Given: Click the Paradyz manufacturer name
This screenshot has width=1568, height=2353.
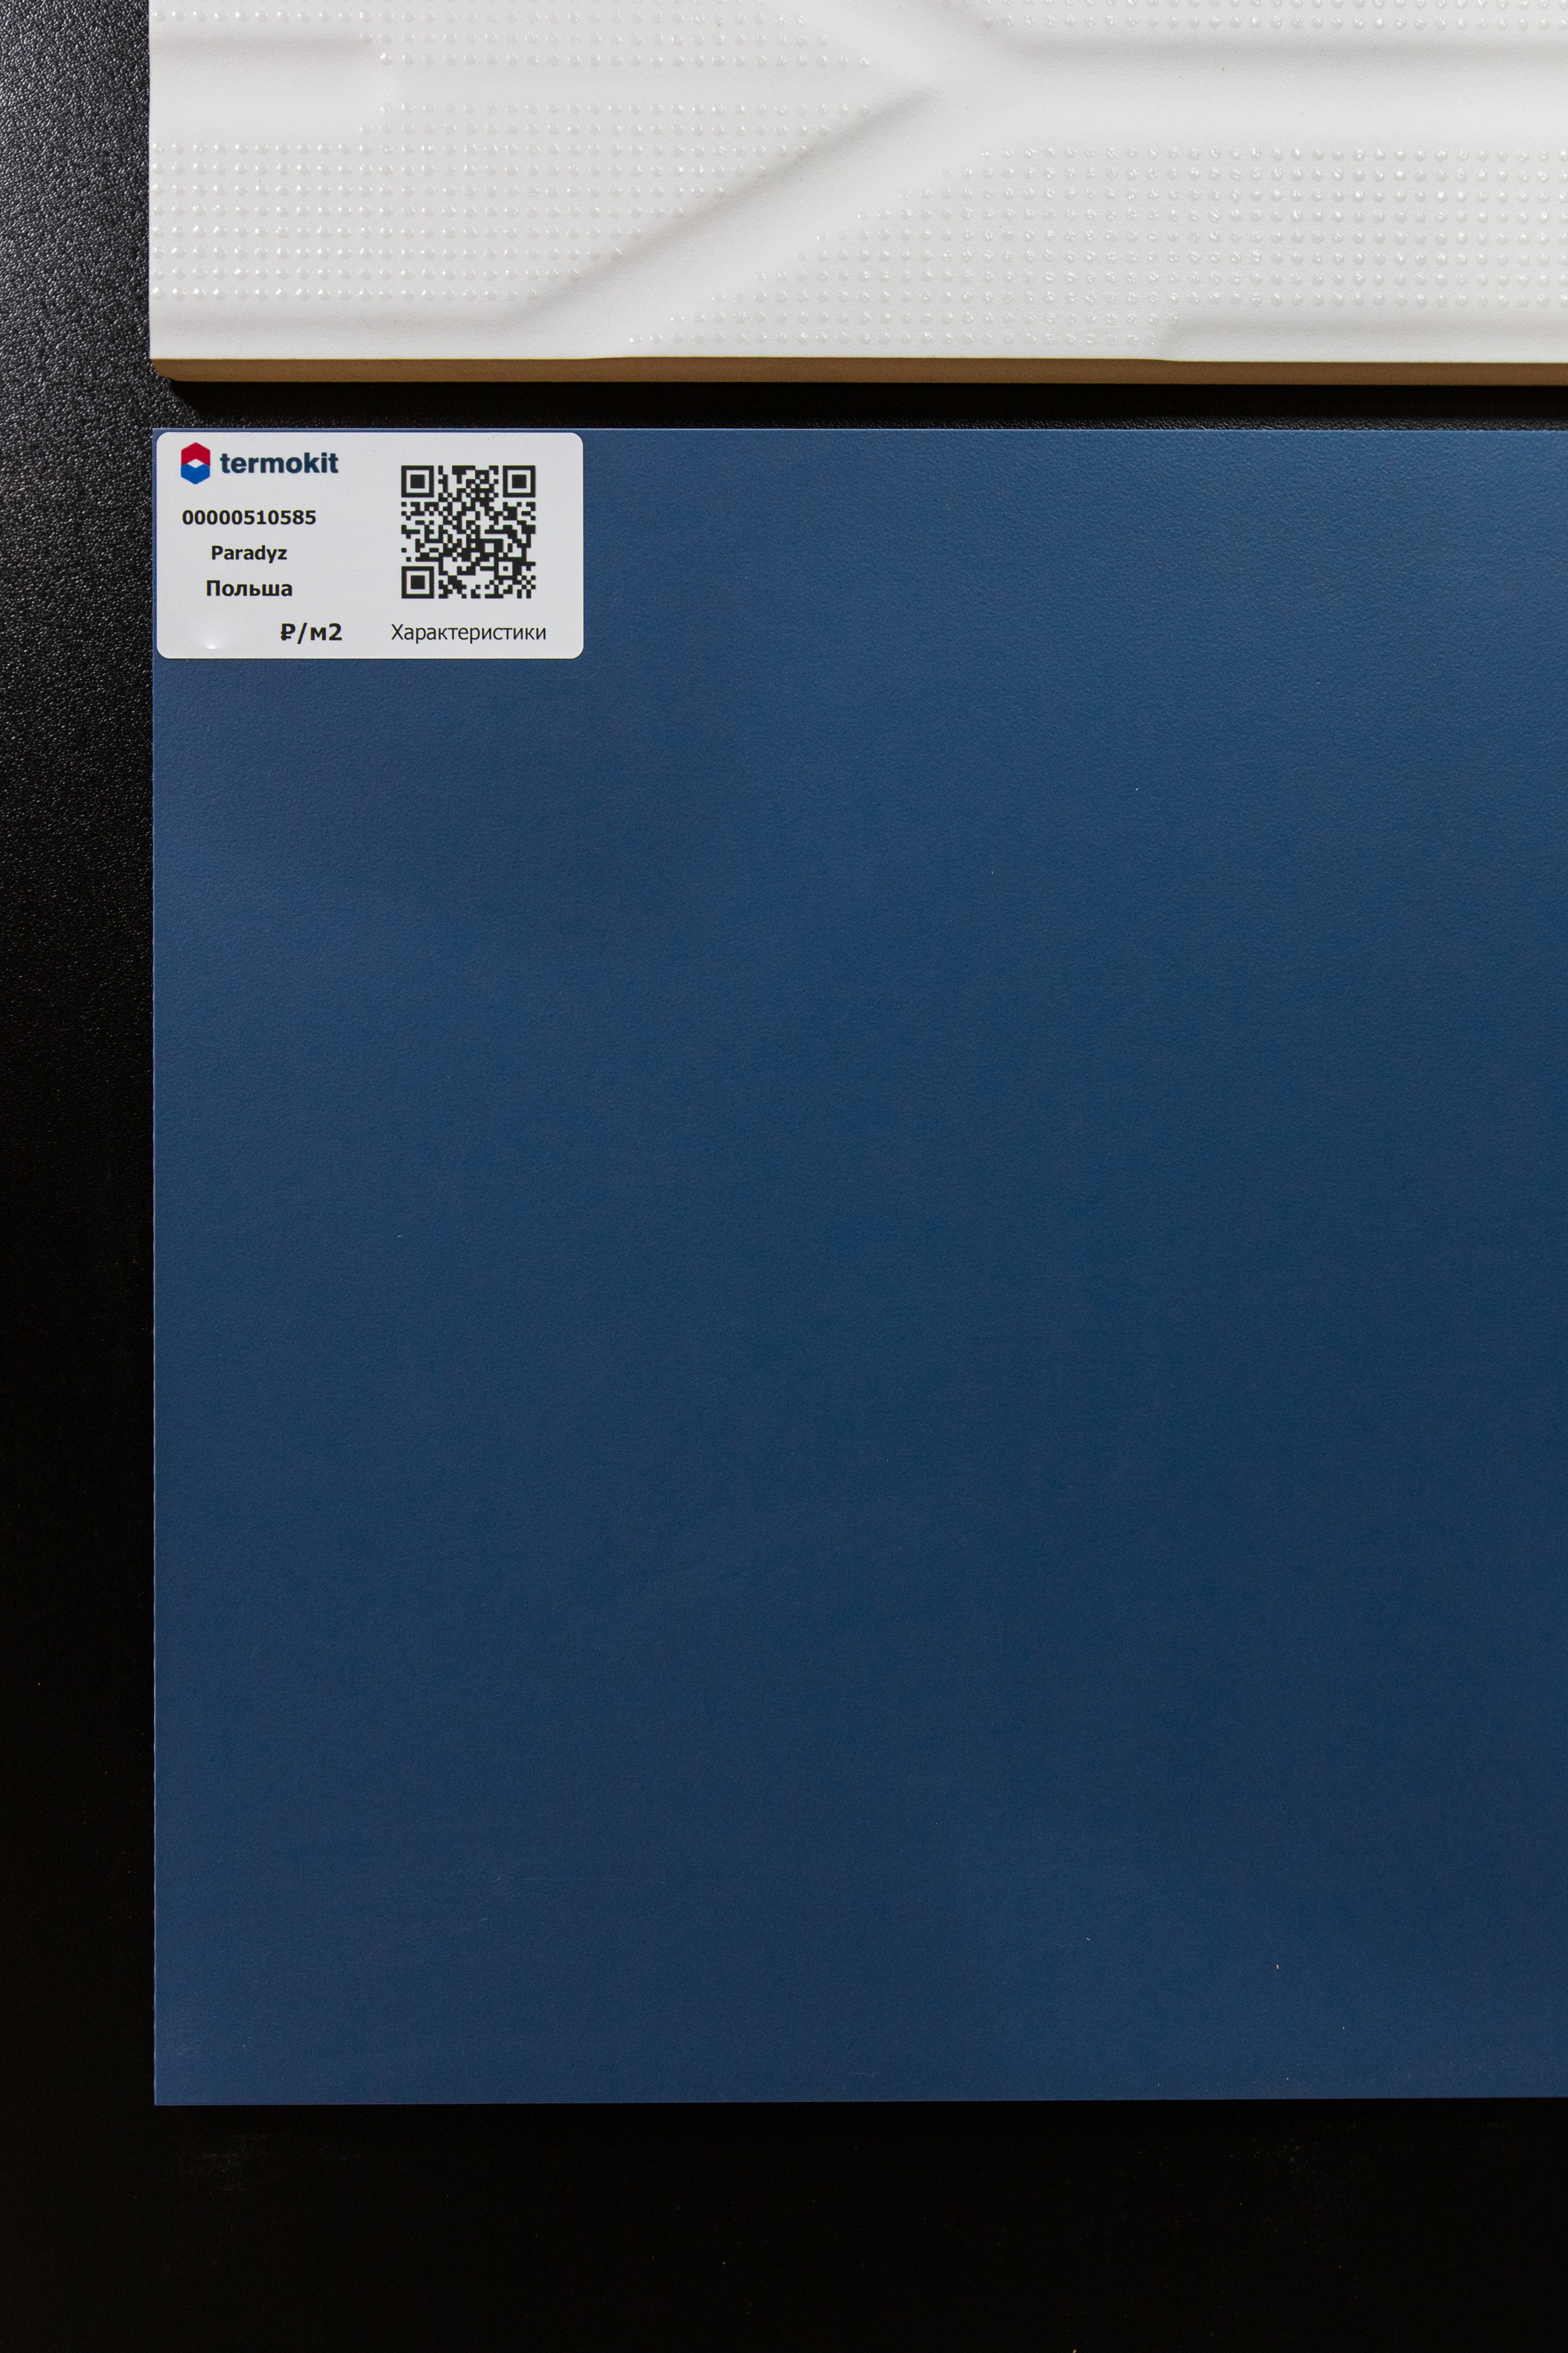Looking at the screenshot, I should pos(249,552).
